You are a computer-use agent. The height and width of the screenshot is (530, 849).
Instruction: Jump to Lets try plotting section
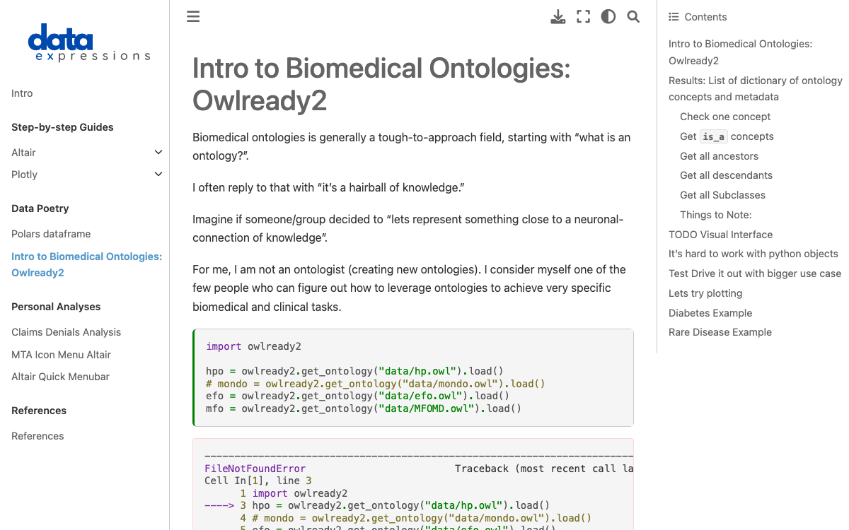(705, 293)
